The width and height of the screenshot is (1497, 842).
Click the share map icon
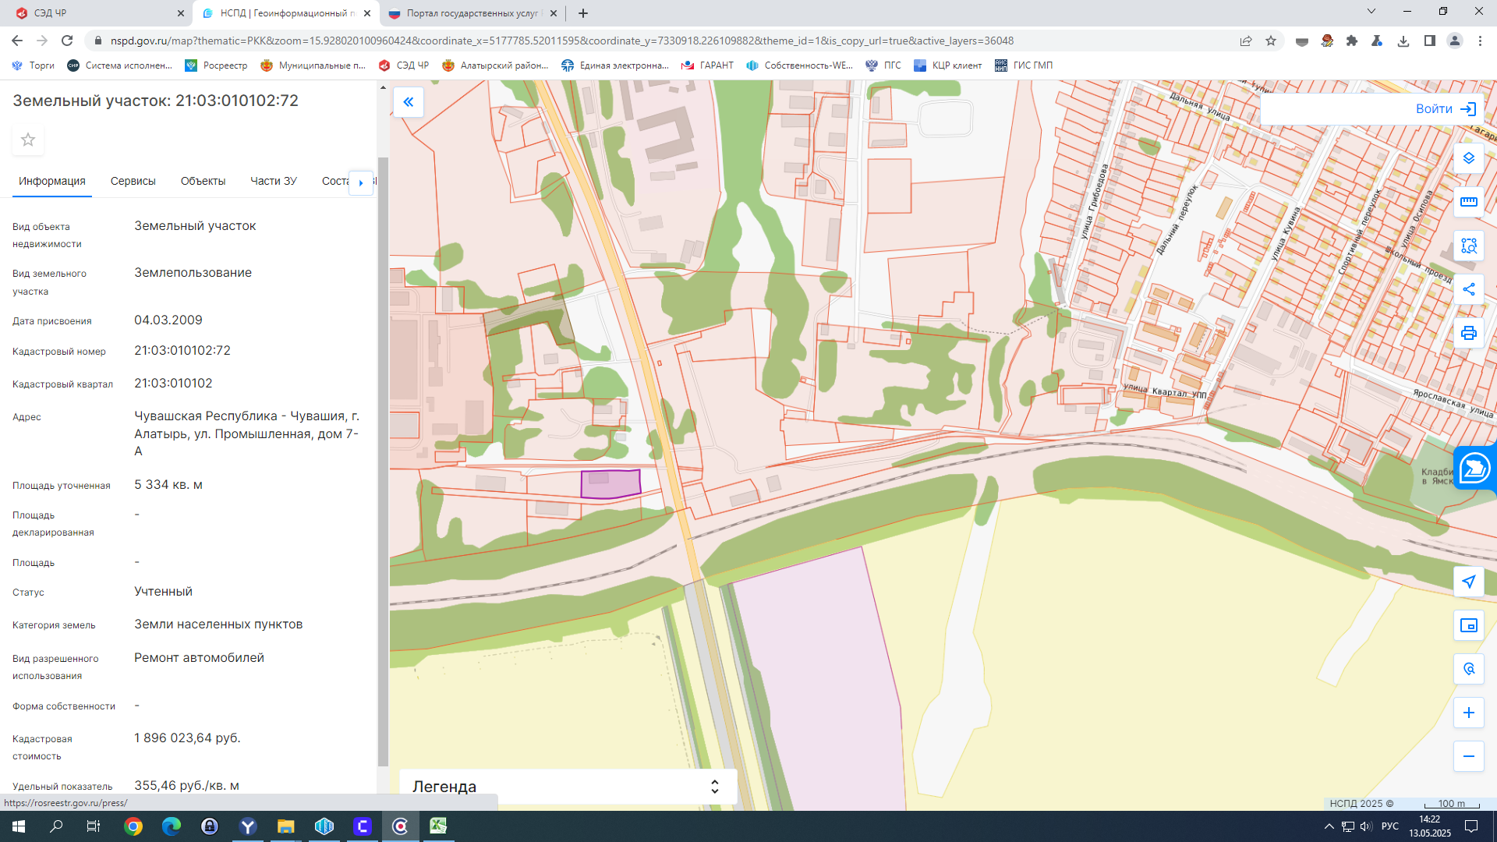[x=1469, y=289]
